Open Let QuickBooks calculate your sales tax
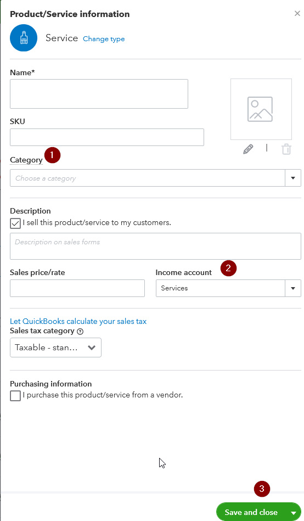This screenshot has height=521, width=304. point(78,321)
